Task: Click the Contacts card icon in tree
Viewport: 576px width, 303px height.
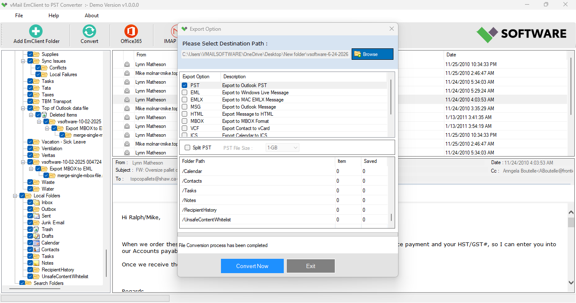Action: click(x=37, y=250)
